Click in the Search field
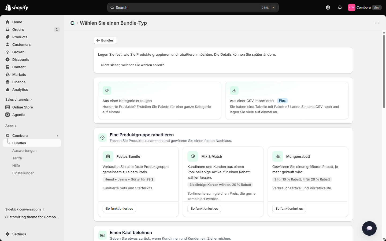This screenshot has height=241, width=386. pos(193,7)
